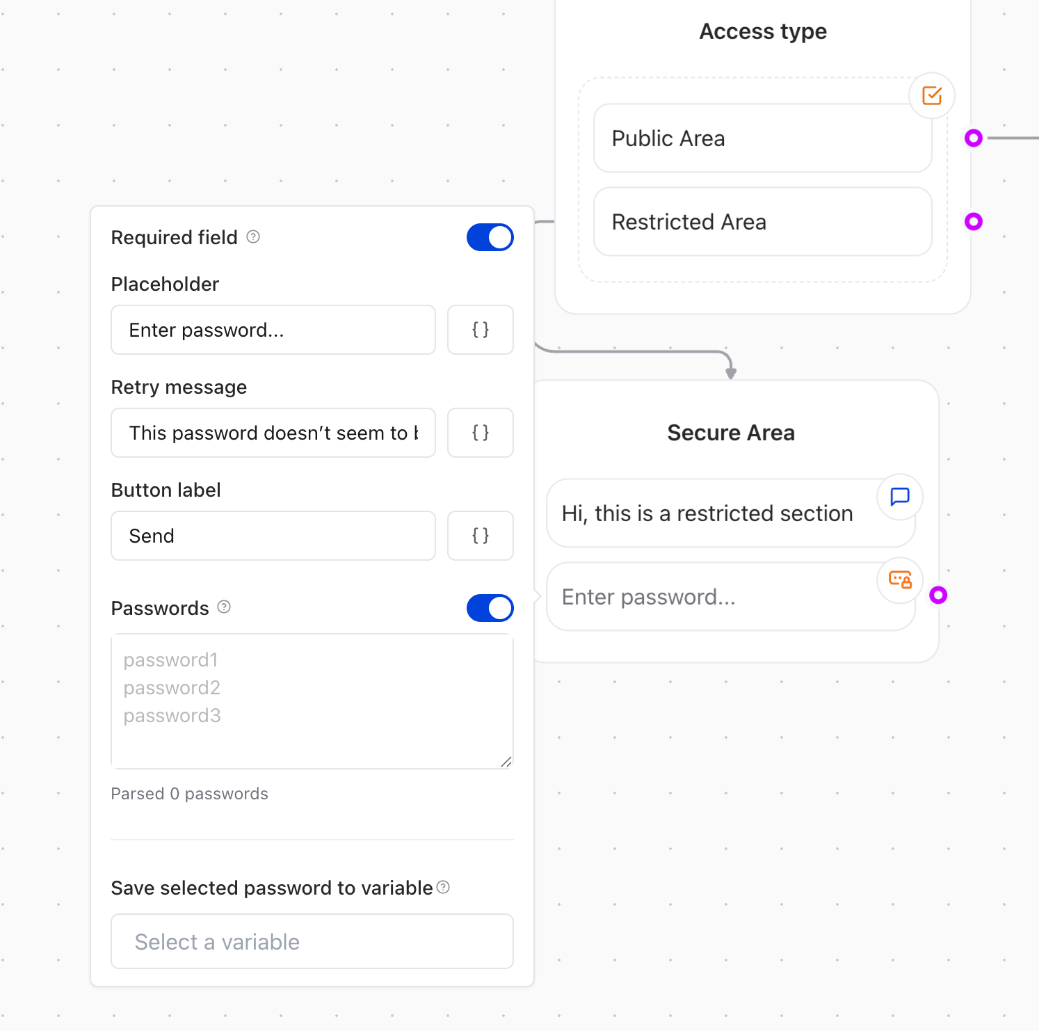The image size is (1039, 1031).
Task: Open the Save selected password help tooltip
Action: click(443, 887)
